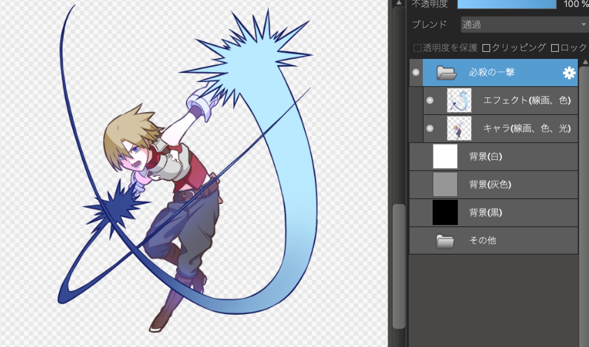Viewport: 589px width, 347px height.
Task: Select the black 背景(黒) layer thumbnail
Action: [x=445, y=213]
